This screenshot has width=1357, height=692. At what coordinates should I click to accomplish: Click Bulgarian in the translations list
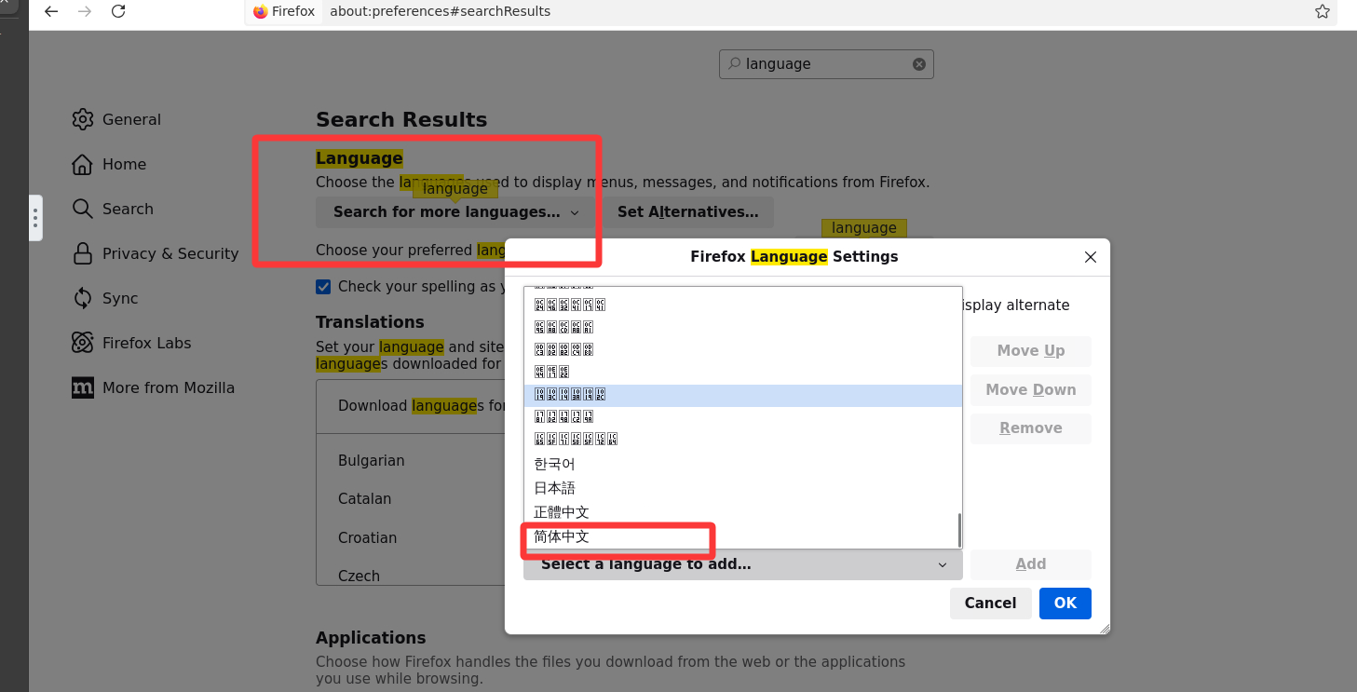click(371, 461)
